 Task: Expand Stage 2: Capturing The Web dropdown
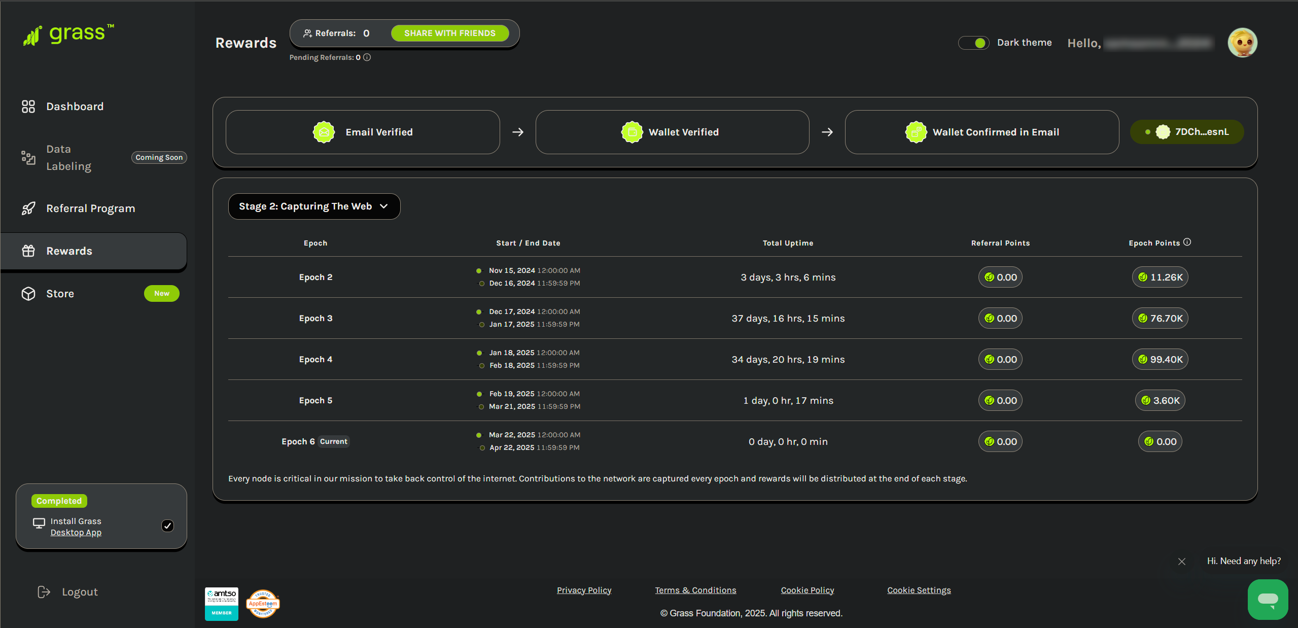pyautogui.click(x=314, y=206)
